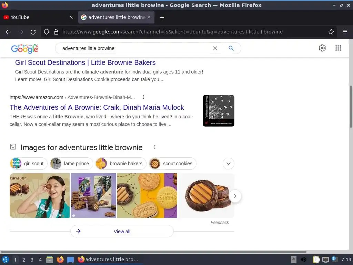The width and height of the screenshot is (353, 265).
Task: Click the Google search input field
Action: [135, 48]
